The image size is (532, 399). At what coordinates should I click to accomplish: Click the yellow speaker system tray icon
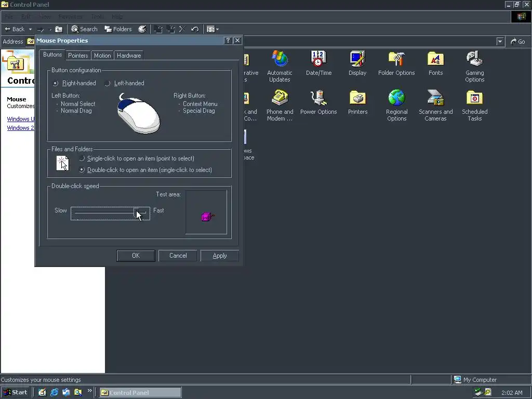pos(488,392)
